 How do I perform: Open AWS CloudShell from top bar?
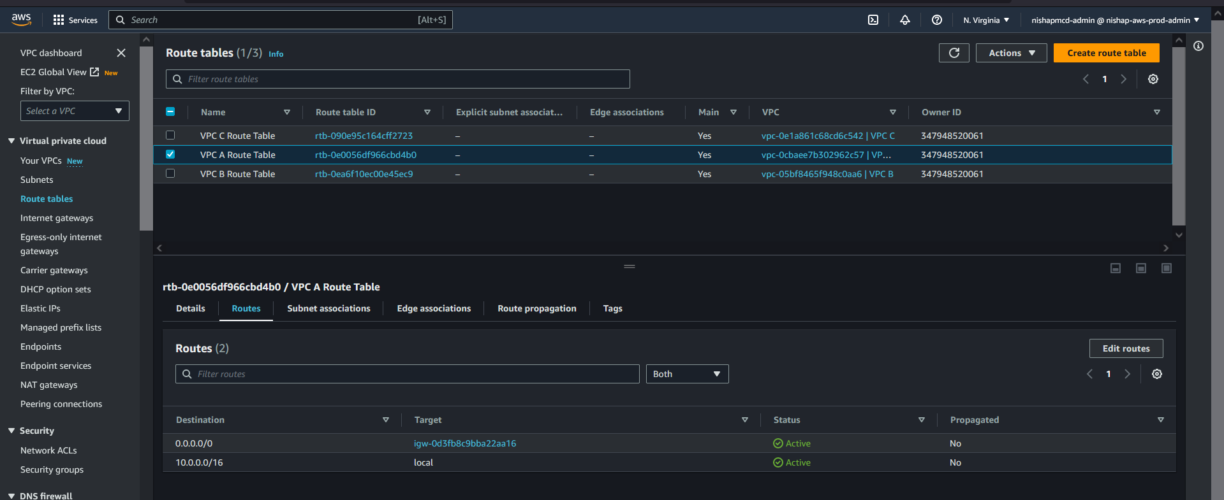[873, 20]
